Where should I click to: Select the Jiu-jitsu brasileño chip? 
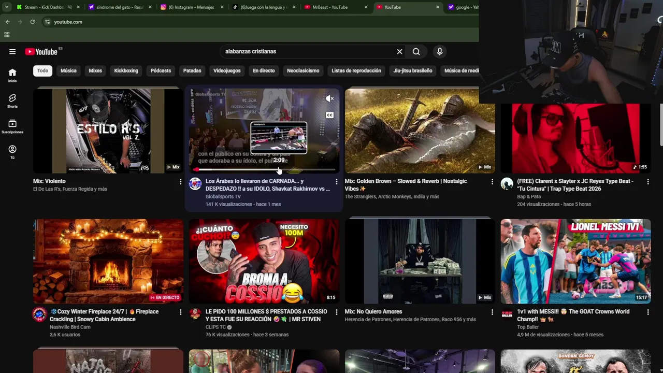click(413, 70)
